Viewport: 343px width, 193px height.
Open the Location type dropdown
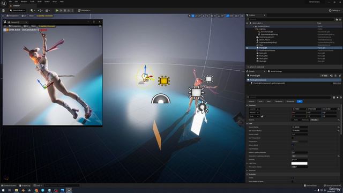254,109
